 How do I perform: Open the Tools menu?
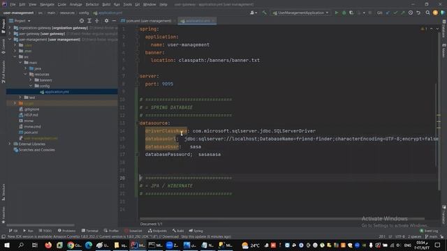(x=127, y=4)
